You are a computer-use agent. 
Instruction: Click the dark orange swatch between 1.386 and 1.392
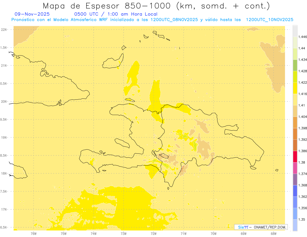[295, 145]
